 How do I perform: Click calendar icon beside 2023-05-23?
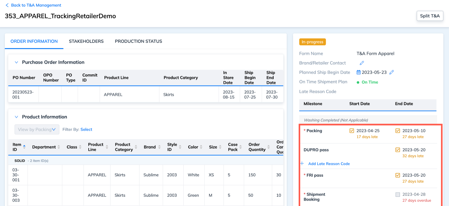[358, 72]
